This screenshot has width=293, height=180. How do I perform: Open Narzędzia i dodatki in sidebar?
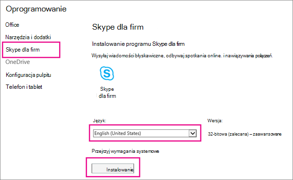click(28, 37)
